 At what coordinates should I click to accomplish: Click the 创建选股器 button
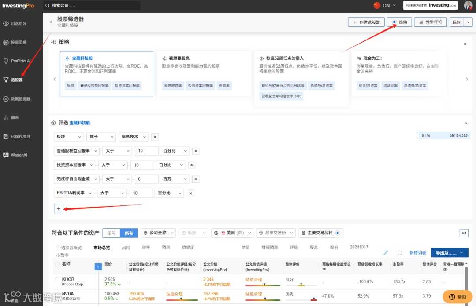(x=366, y=22)
